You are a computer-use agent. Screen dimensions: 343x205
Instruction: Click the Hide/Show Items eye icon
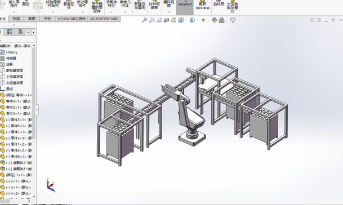click(x=203, y=20)
